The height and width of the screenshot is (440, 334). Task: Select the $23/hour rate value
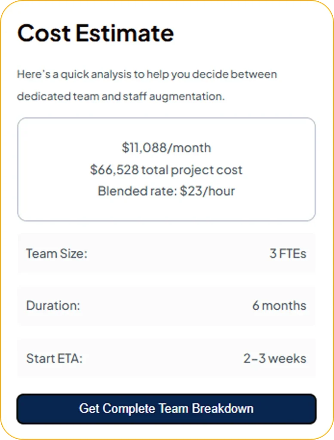click(x=207, y=191)
